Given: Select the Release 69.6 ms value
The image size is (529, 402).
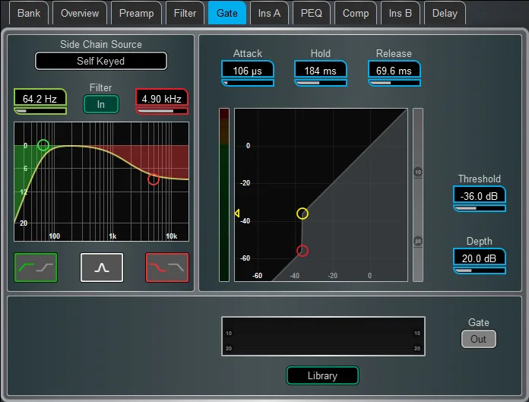Looking at the screenshot, I should coord(394,70).
